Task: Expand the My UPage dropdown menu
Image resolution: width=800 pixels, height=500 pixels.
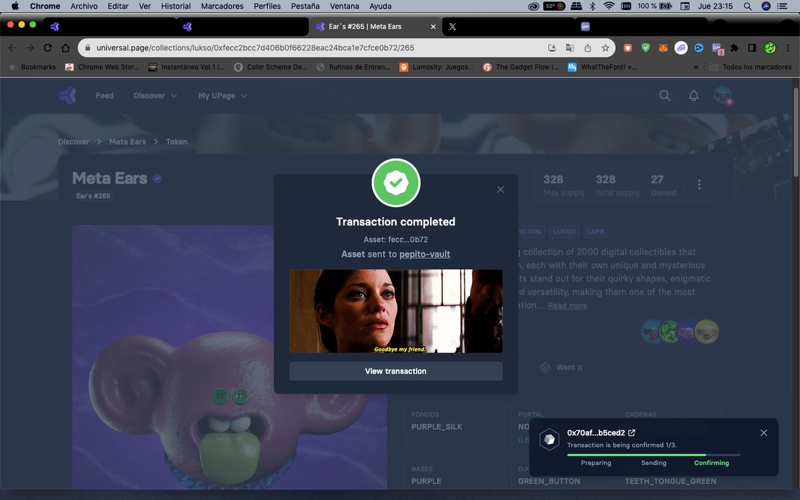Action: tap(223, 95)
